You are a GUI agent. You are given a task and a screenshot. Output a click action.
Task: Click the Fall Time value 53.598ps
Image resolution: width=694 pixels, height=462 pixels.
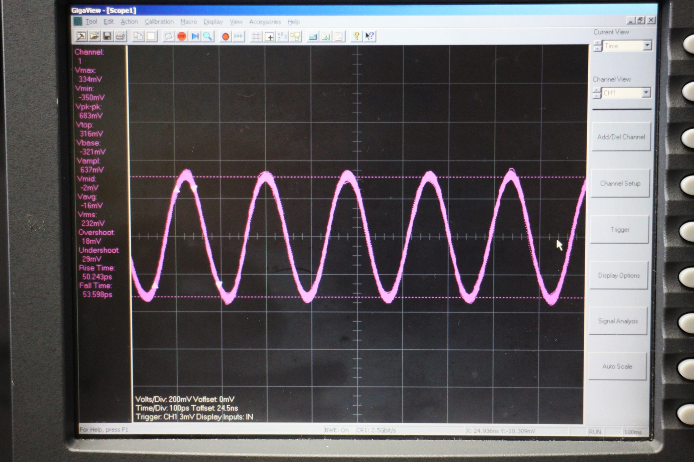point(97,295)
